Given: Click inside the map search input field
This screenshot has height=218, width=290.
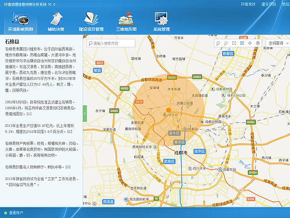Looking at the screenshot, I should click(111, 43).
